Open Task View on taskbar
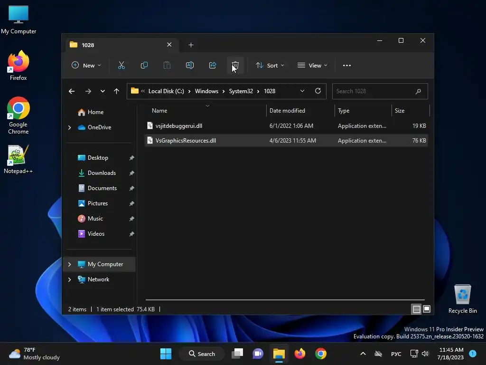 pyautogui.click(x=237, y=354)
